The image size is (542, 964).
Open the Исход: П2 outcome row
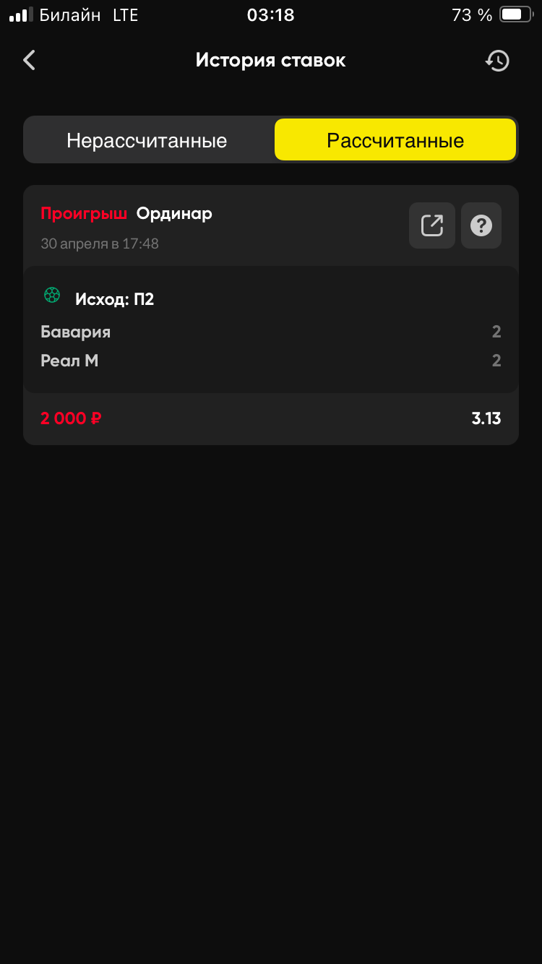[x=115, y=299]
